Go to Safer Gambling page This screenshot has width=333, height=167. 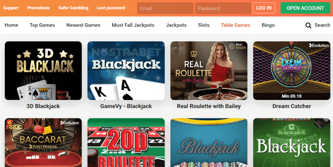point(73,8)
